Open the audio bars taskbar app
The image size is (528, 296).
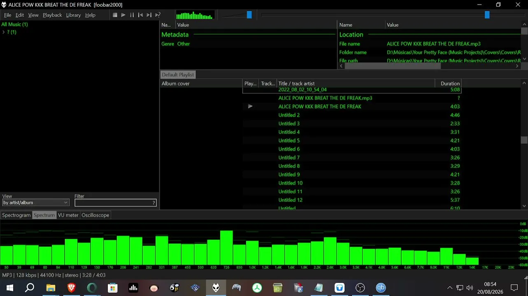[133, 288]
